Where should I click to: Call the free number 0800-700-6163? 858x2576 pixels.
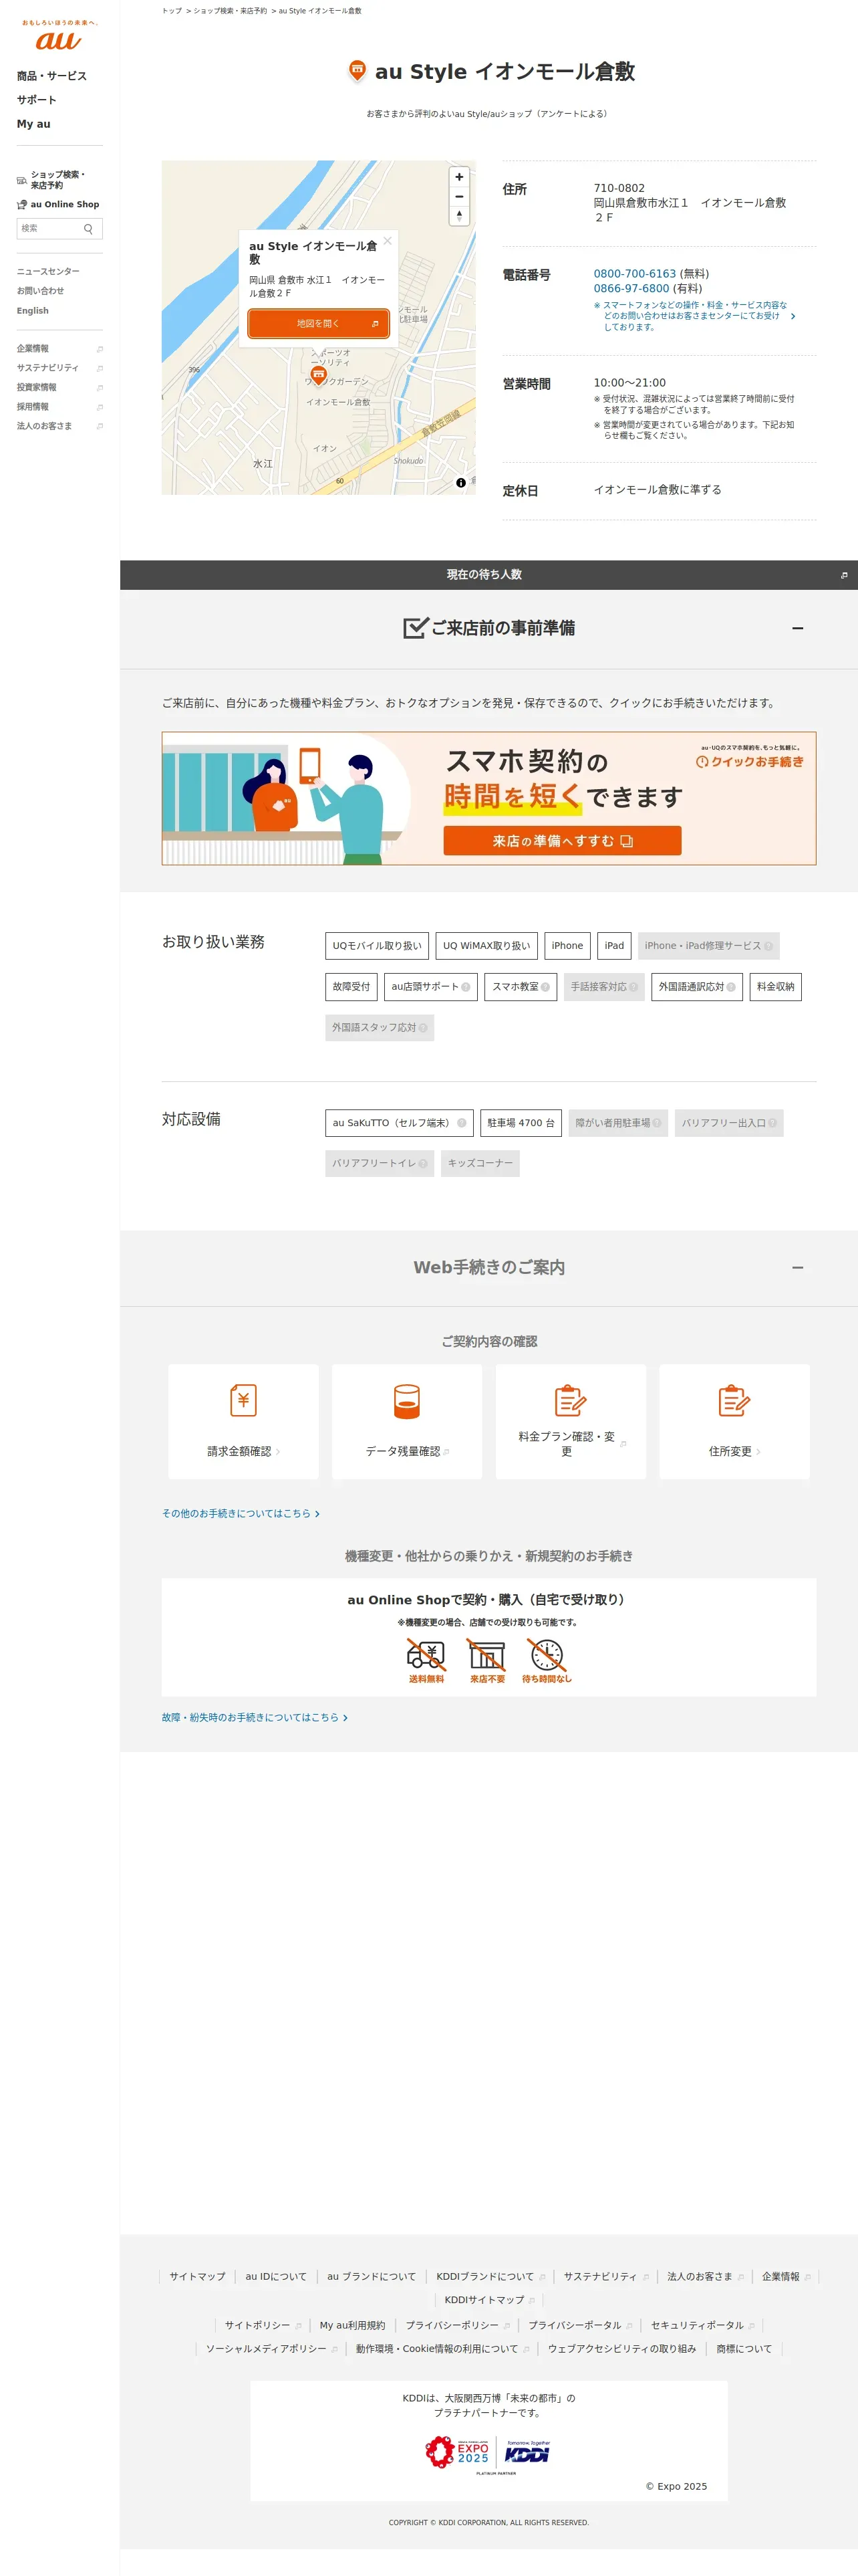(x=635, y=274)
